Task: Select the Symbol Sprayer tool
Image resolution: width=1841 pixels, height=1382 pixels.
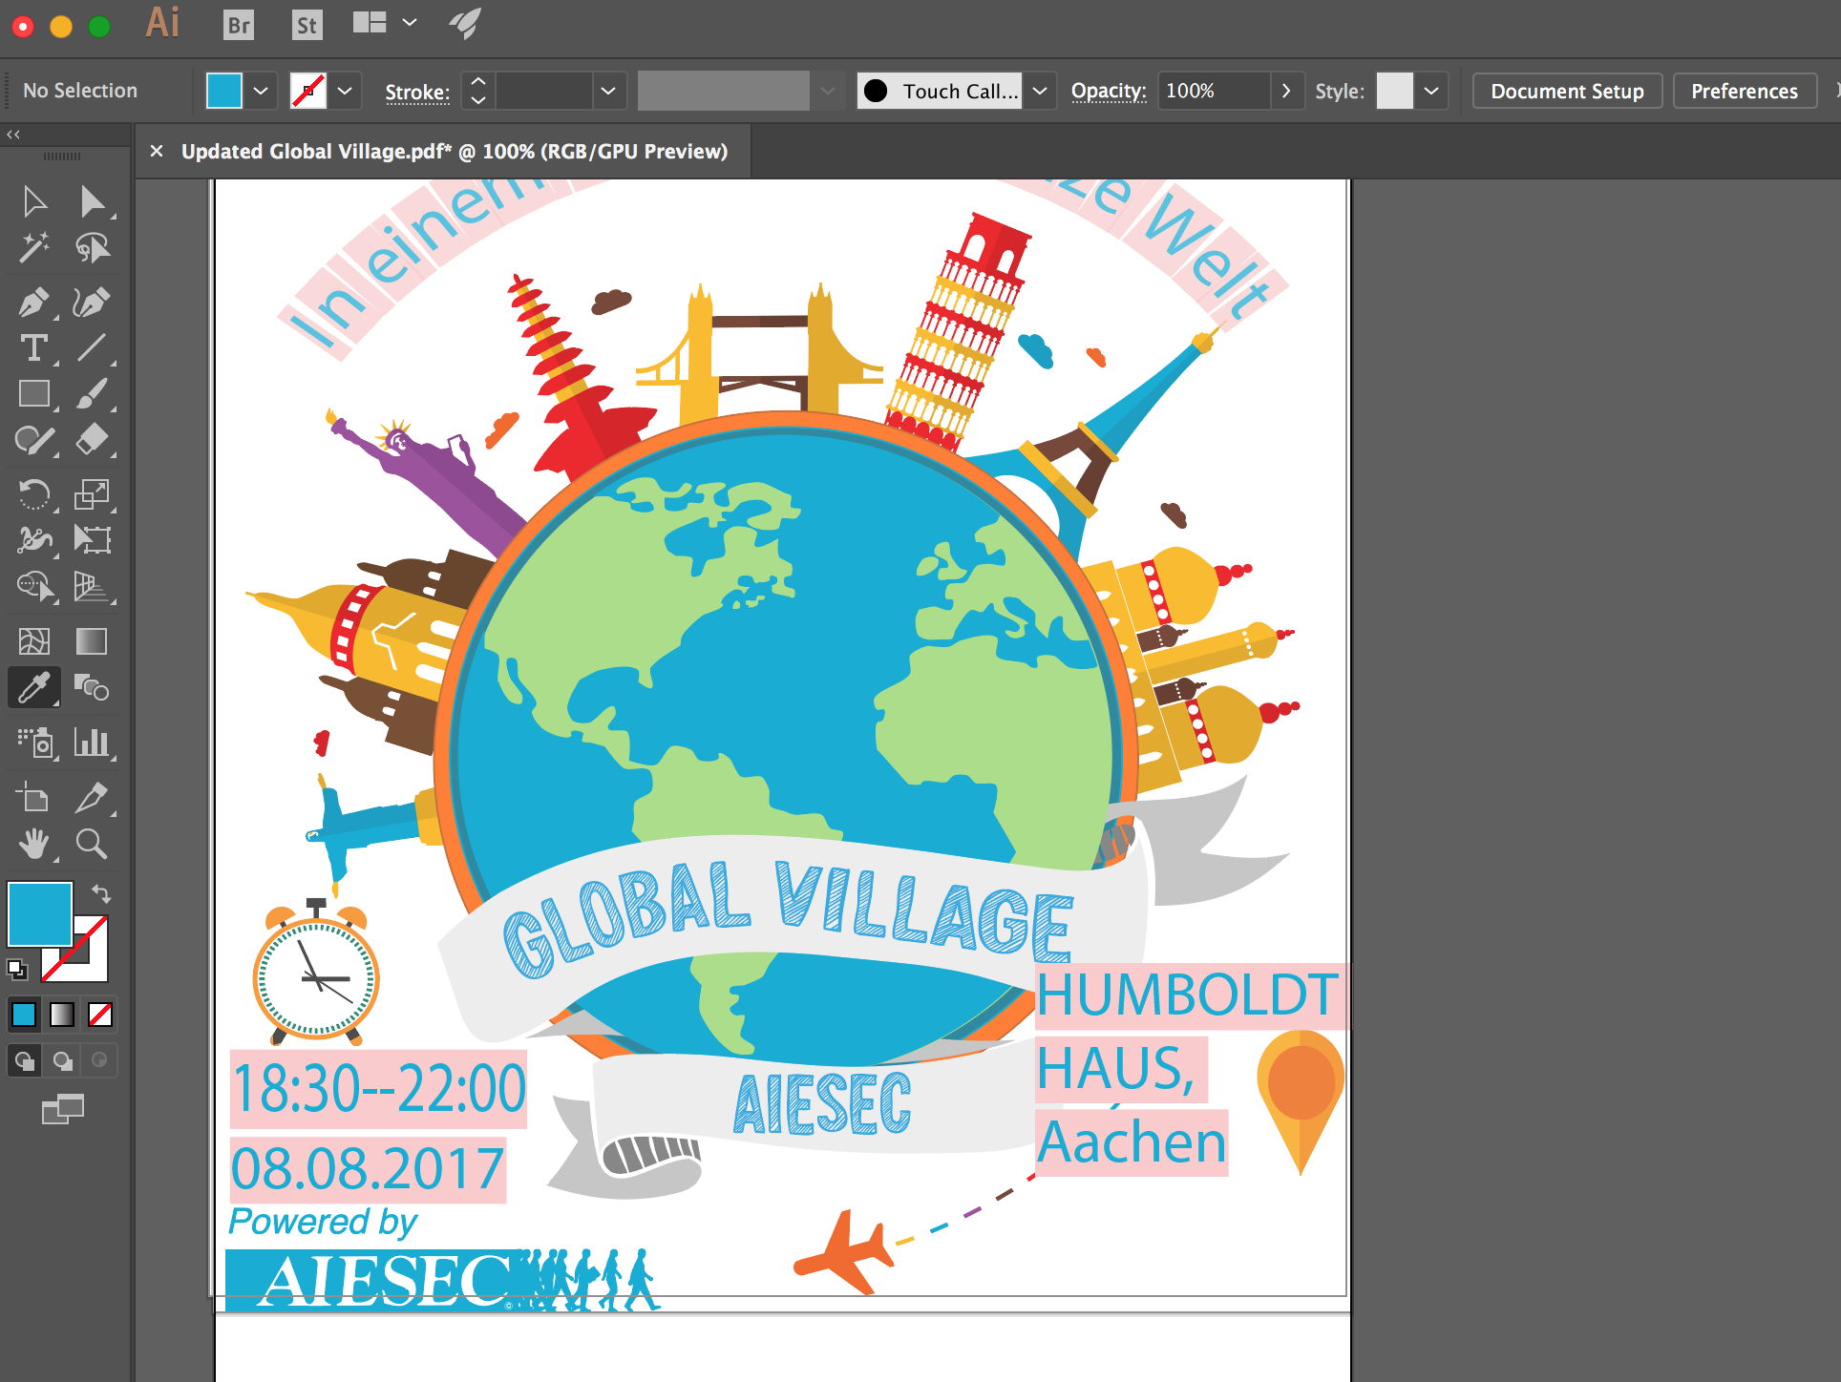Action: (x=34, y=743)
